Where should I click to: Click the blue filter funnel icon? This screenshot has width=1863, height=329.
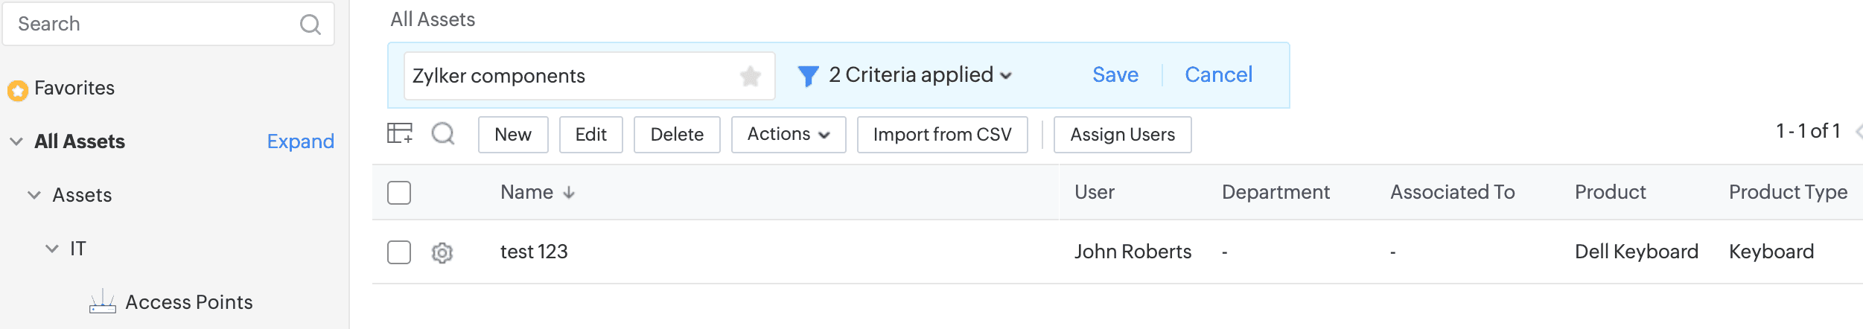click(808, 76)
